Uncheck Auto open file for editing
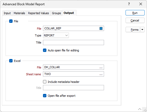The width and height of the screenshot is (147, 112). click(x=45, y=50)
